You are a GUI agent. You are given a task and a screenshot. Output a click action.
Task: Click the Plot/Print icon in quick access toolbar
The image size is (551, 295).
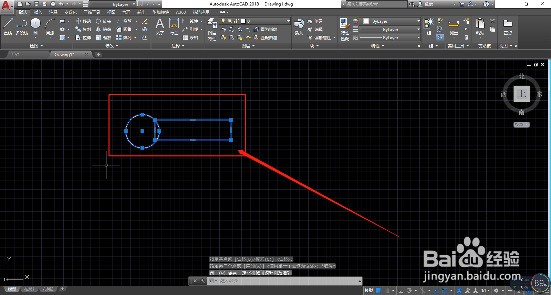point(53,4)
